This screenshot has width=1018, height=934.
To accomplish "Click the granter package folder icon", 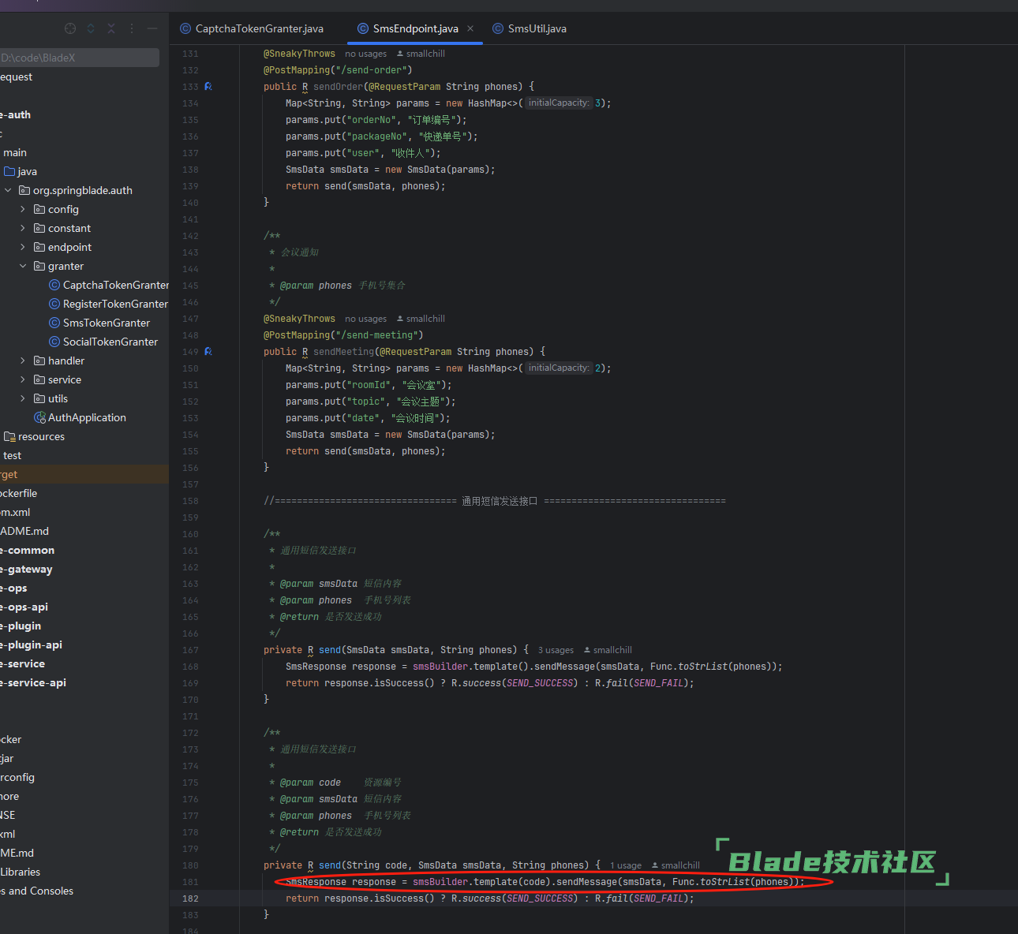I will 39,266.
